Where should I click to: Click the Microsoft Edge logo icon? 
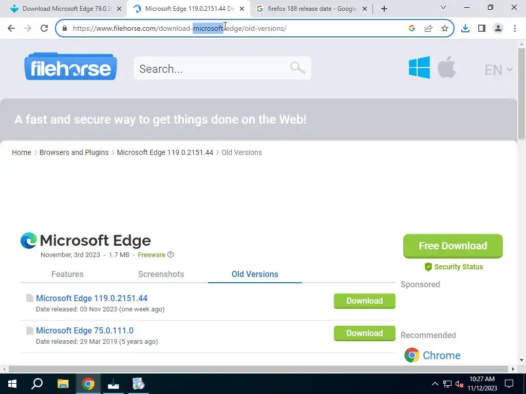[29, 241]
